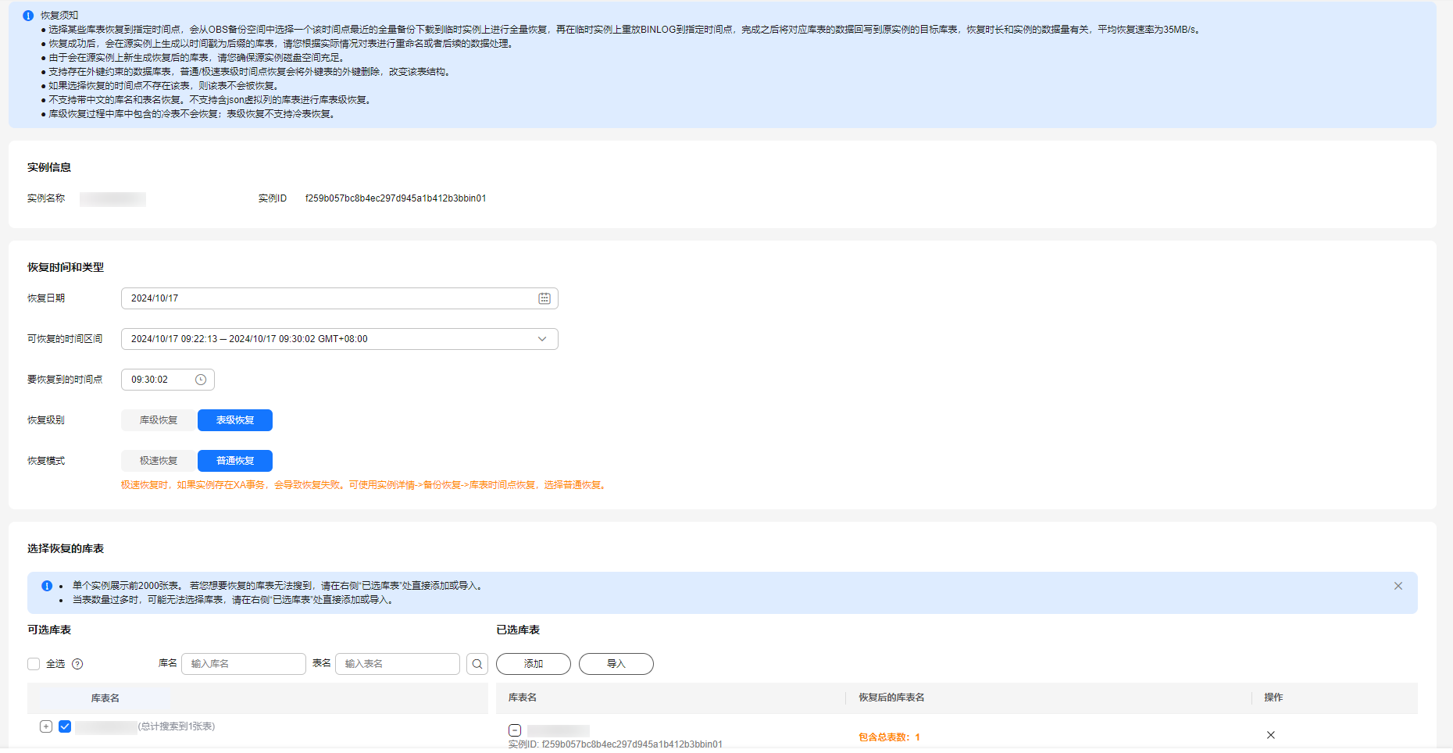Open the calendar icon in 恢复日期 field
Image resolution: width=1453 pixels, height=753 pixels.
(x=544, y=298)
